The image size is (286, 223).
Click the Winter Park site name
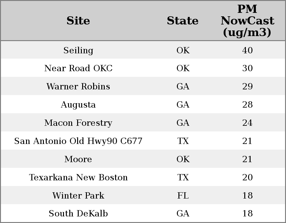(78, 196)
